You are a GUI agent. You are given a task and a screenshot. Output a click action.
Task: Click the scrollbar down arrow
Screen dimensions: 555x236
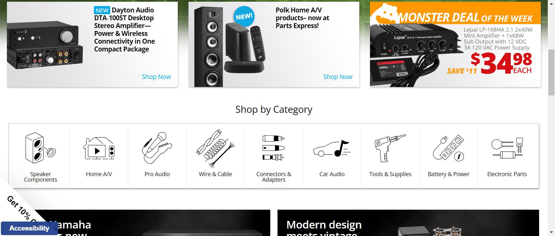pyautogui.click(x=551, y=232)
